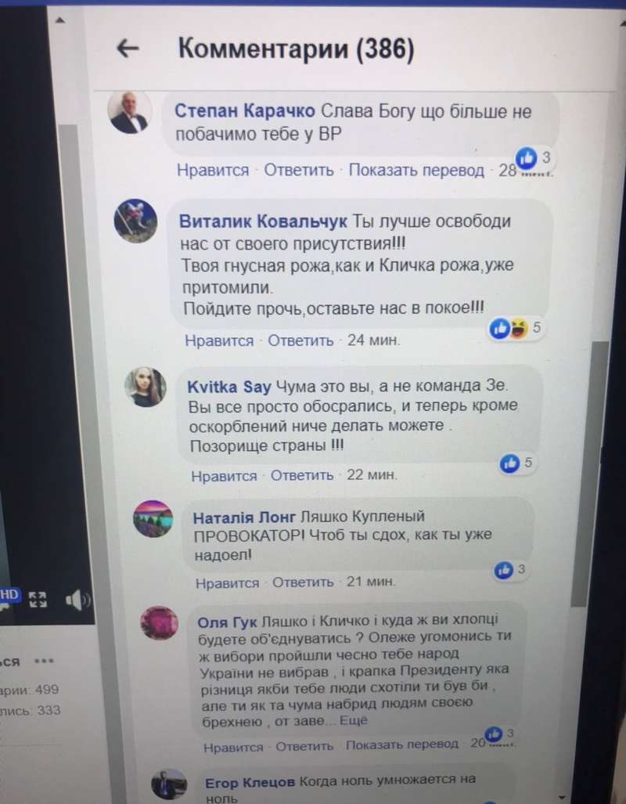
Task: View reactions on Виталик Ковальчук's comment
Action: coord(516,327)
